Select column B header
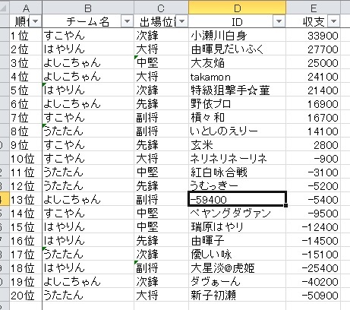Viewport: 350px width, 310px height. [88, 8]
